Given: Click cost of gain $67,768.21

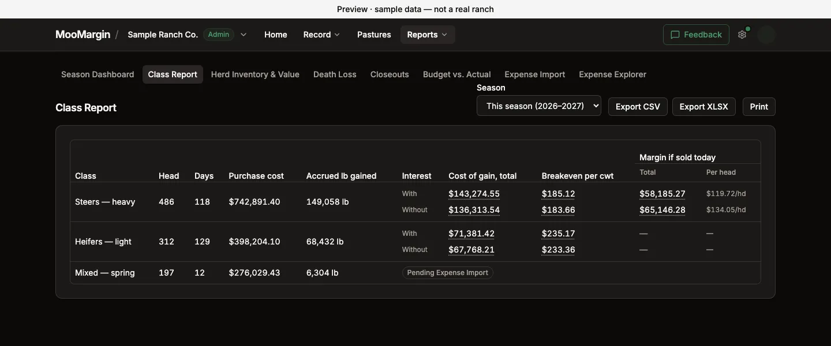Looking at the screenshot, I should point(471,250).
